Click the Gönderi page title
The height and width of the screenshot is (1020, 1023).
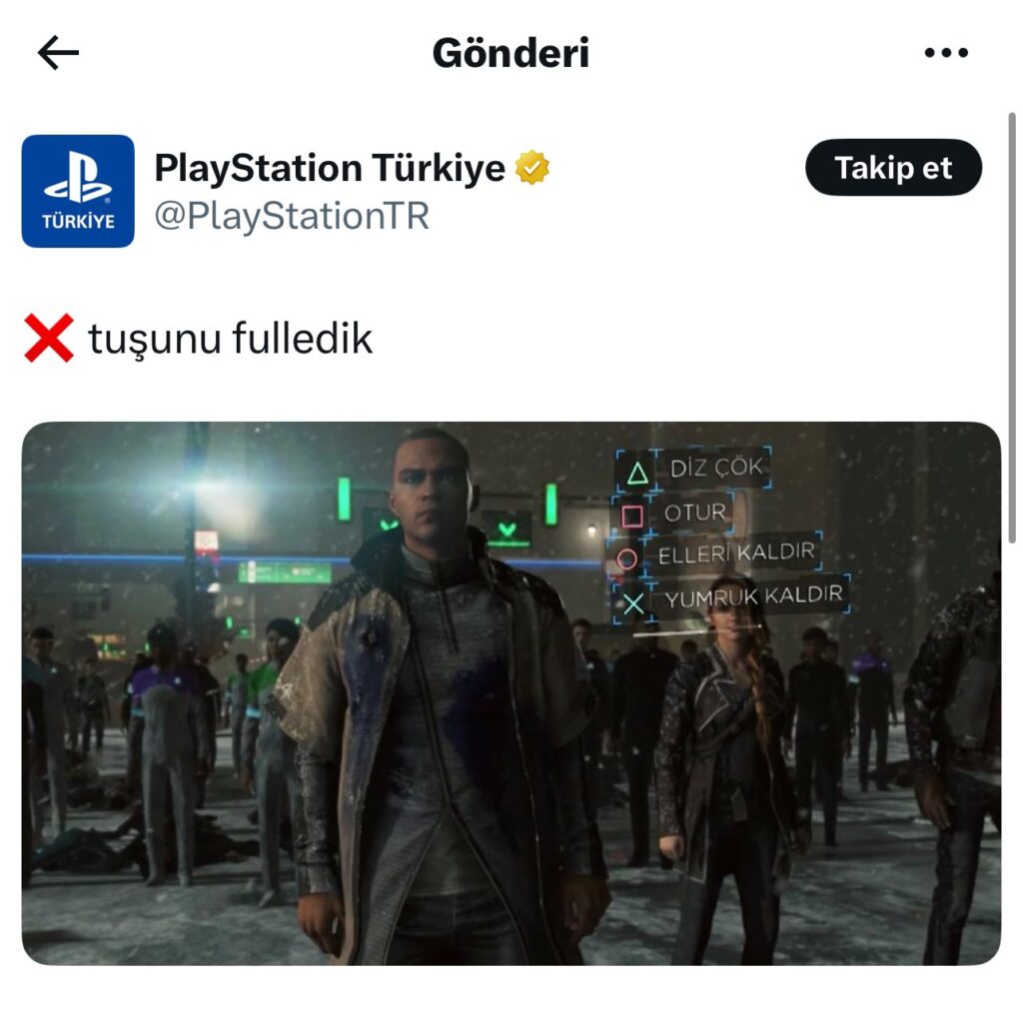[511, 53]
